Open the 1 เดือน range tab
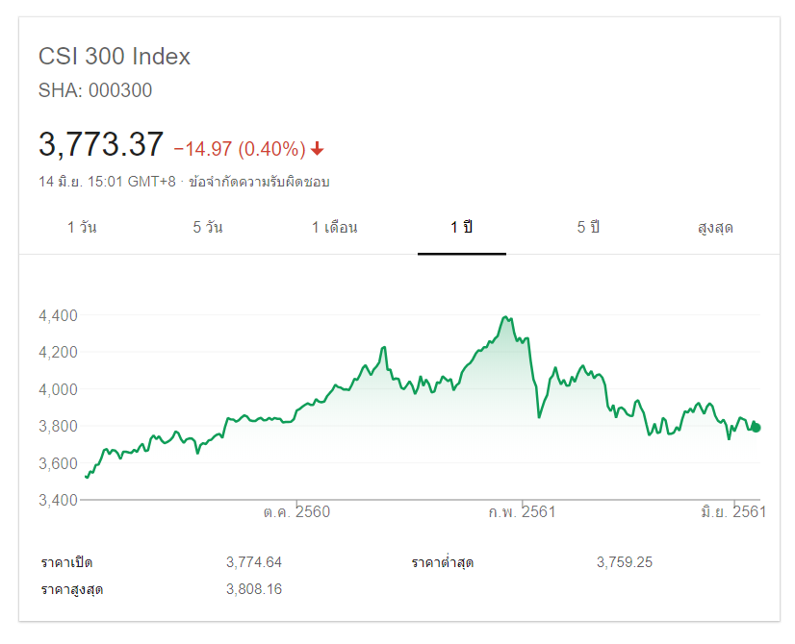This screenshot has width=795, height=644. coord(335,228)
